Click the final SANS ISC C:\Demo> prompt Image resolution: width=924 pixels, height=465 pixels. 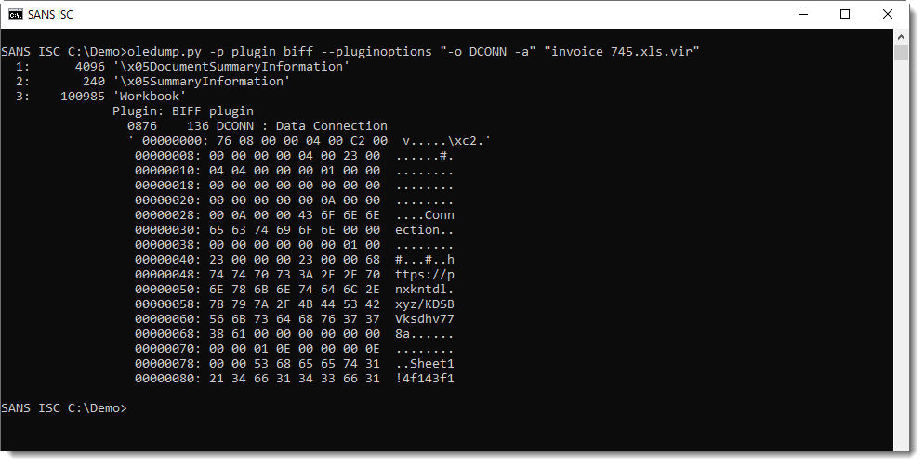coord(63,407)
